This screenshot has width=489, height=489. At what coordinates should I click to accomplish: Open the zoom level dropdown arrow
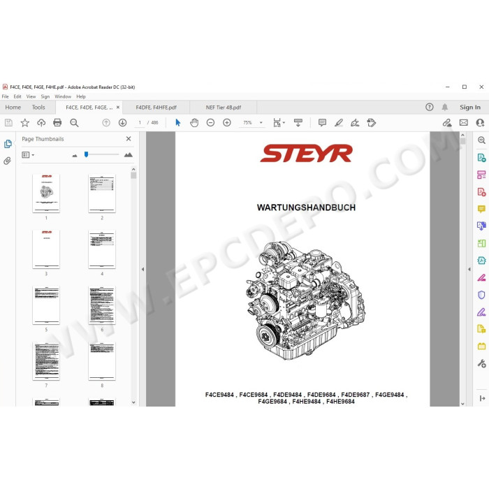coord(261,123)
